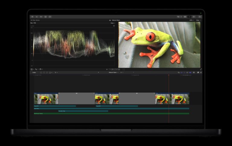Open the Import Media window
Image resolution: width=232 pixels, height=146 pixels.
coord(37,17)
